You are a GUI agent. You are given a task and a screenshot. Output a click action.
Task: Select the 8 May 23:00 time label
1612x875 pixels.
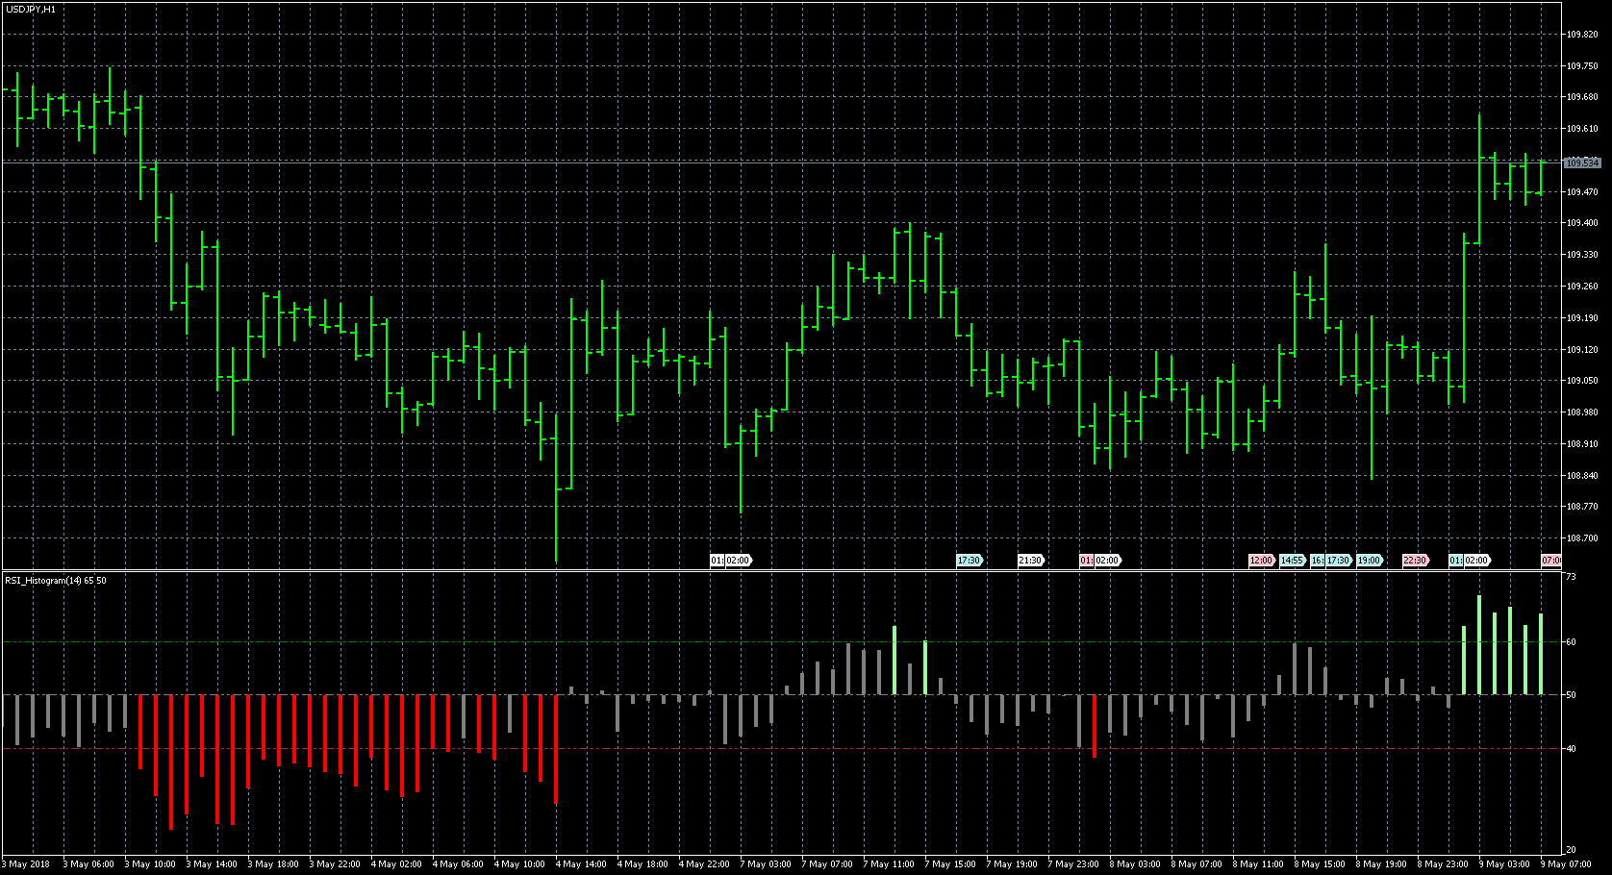tap(1443, 864)
